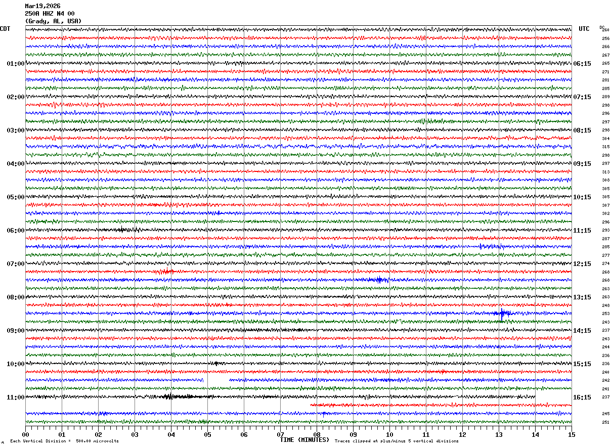Click the 06:15 UTC time label
The width and height of the screenshot is (612, 448).
coord(582,64)
